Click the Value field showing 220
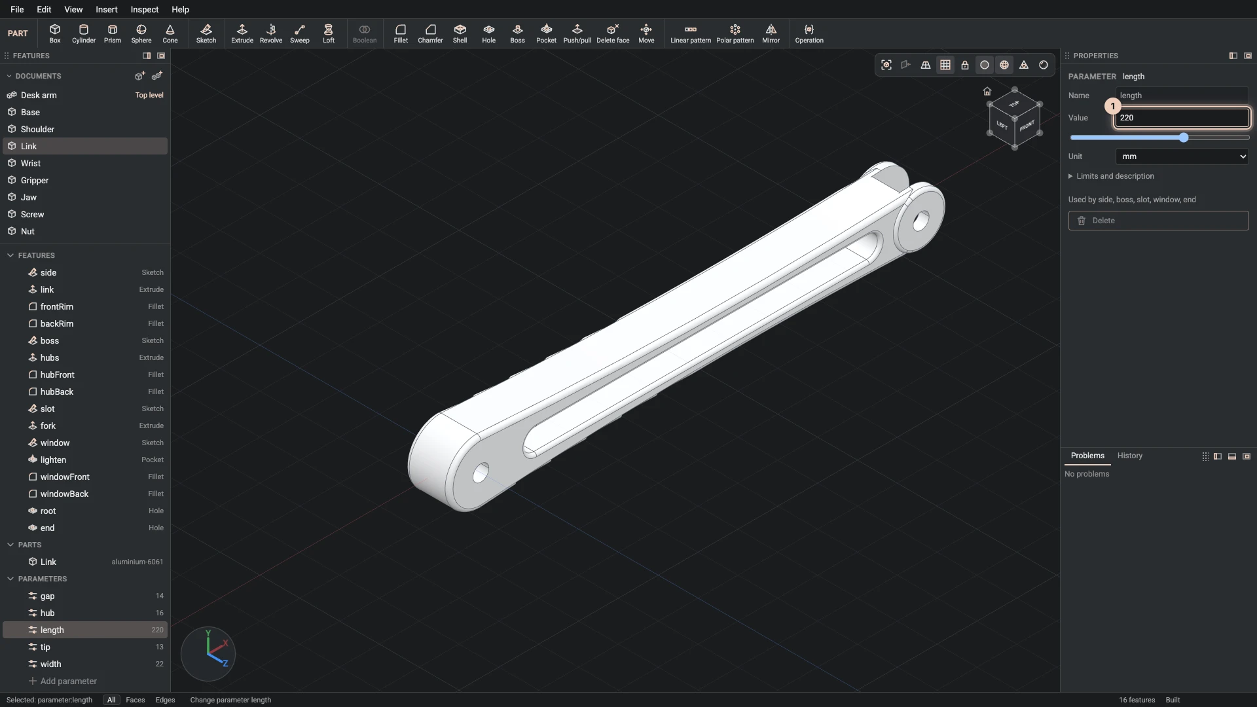The image size is (1257, 707). pos(1182,118)
